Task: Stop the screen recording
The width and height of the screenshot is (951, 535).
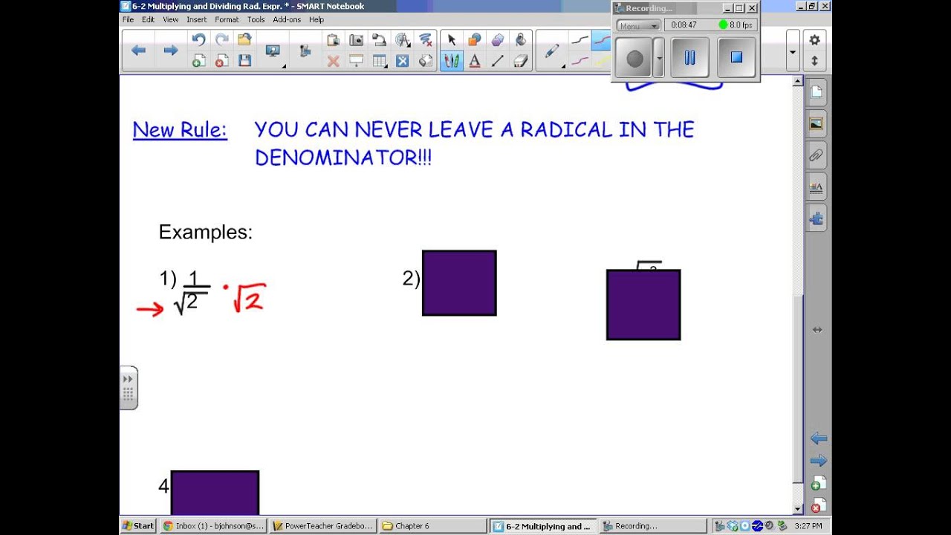Action: click(x=736, y=57)
